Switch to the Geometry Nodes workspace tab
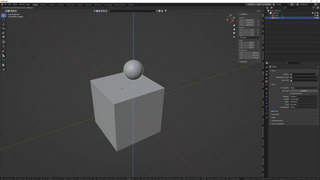 pos(119,4)
